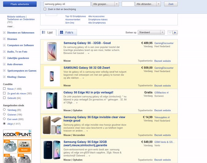Screen dimensions: 207x163
Task: Click Galaxy S6 Edge prijs verlaagd thumbnail
Action: 52,100
